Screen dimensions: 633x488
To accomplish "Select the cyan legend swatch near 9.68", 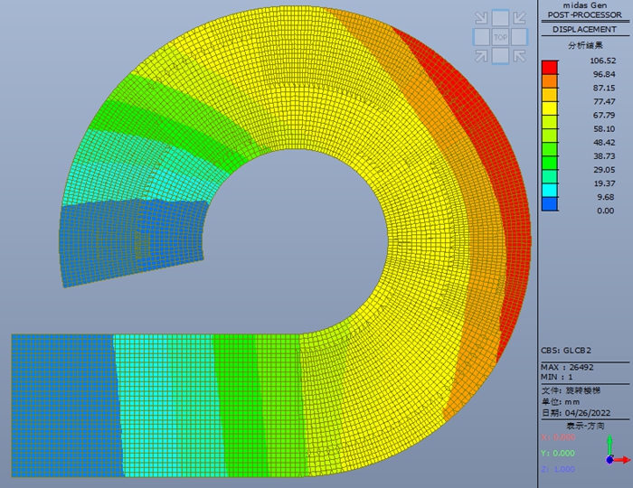I will click(x=549, y=191).
